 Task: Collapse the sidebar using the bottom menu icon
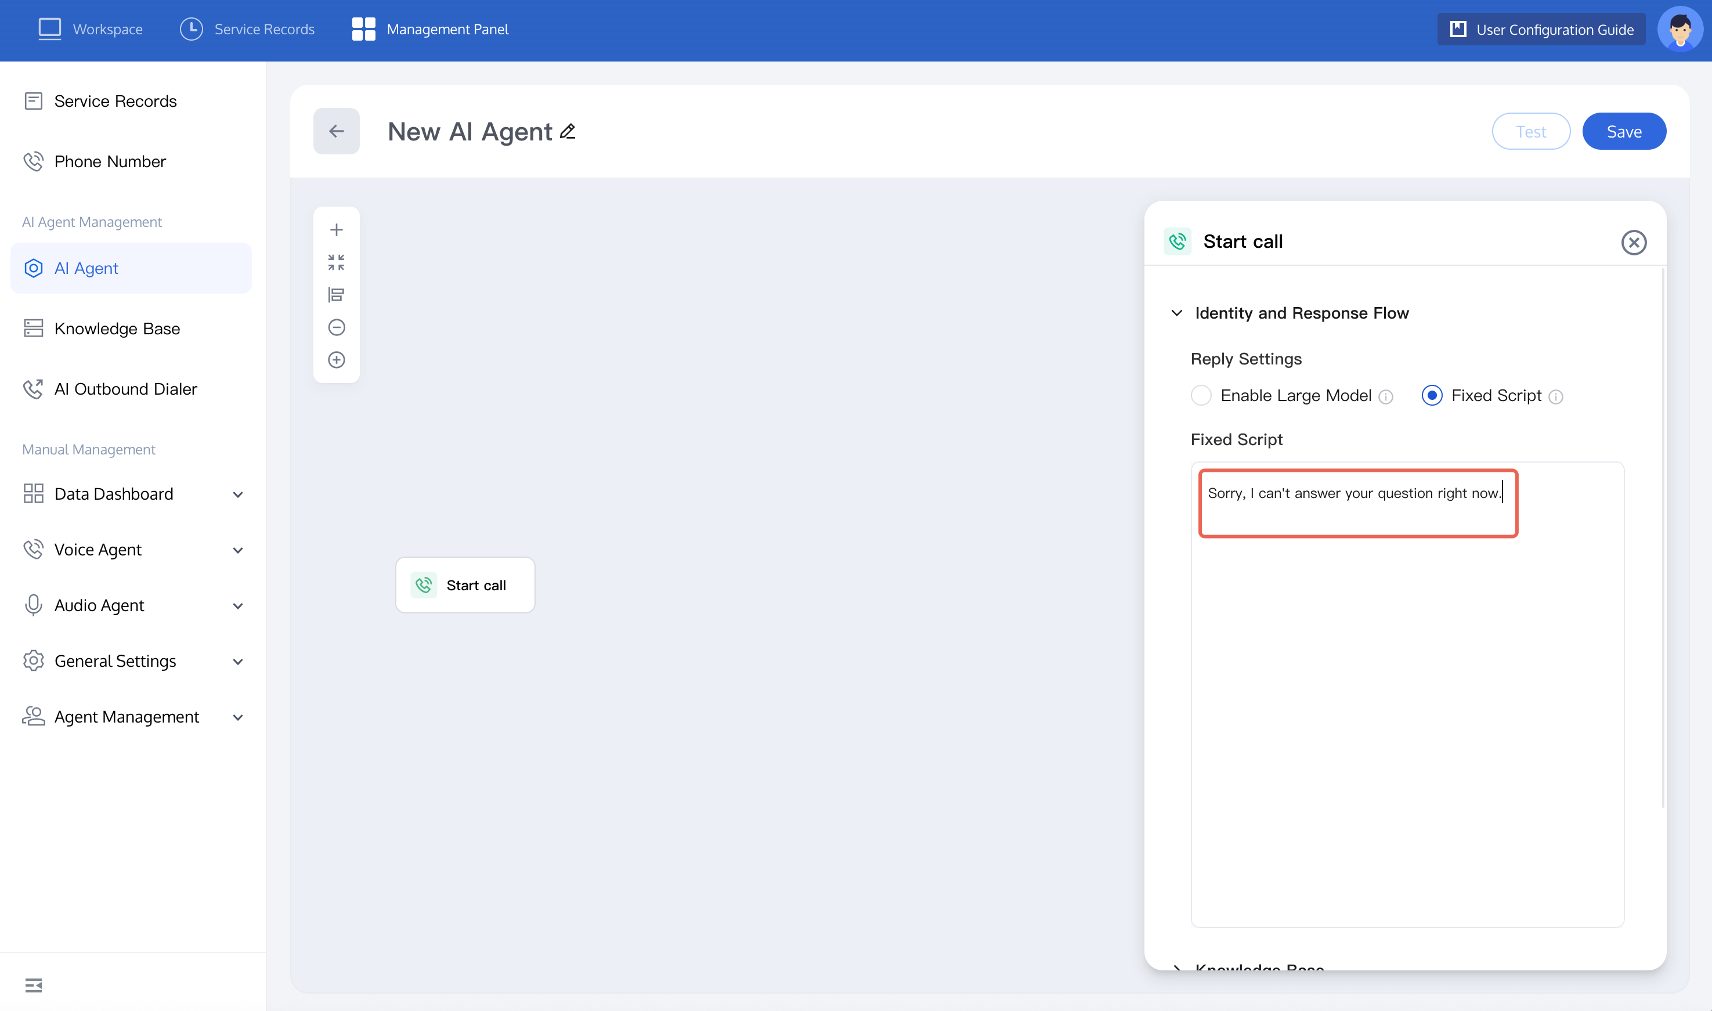click(34, 985)
